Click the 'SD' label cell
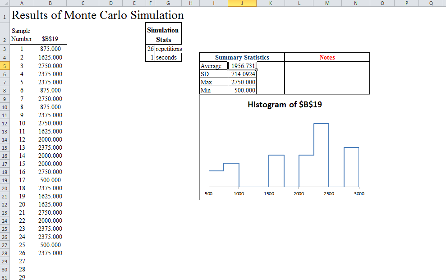Viewport: 446px width, 280px height. pos(214,74)
